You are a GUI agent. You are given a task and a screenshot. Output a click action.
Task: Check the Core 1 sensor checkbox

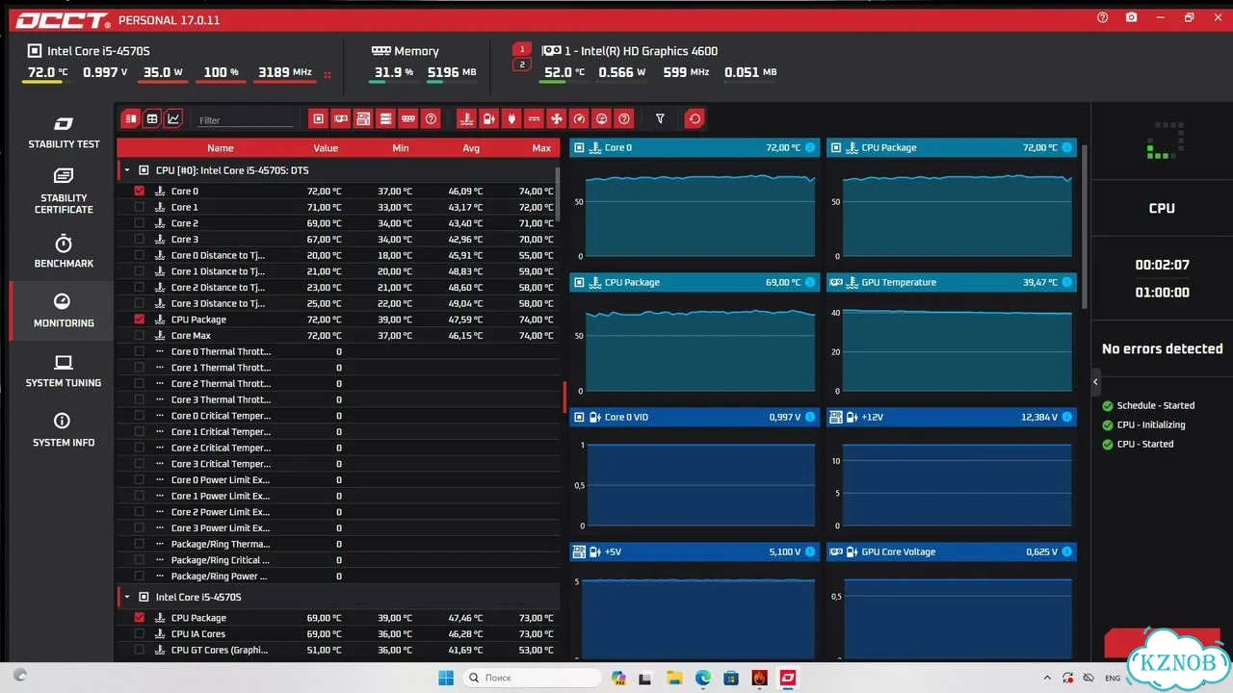click(x=140, y=207)
